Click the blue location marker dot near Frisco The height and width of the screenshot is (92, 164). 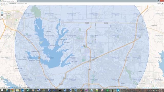pos(82,47)
